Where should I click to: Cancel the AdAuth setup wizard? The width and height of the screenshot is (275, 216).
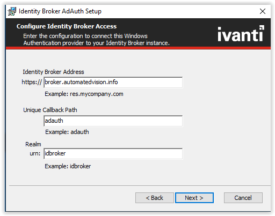coord(243,198)
